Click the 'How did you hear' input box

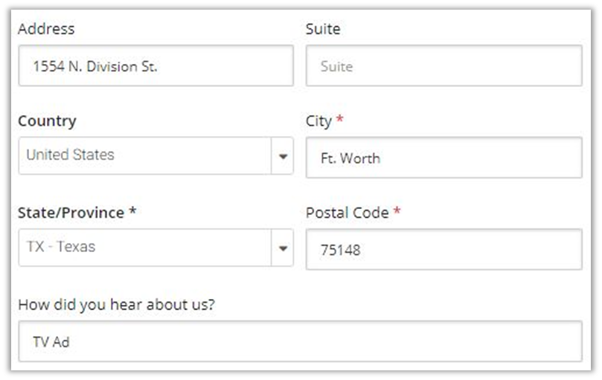(x=300, y=342)
